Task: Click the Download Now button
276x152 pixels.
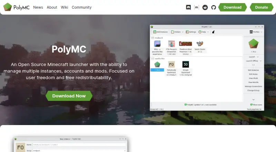Action: [x=69, y=96]
